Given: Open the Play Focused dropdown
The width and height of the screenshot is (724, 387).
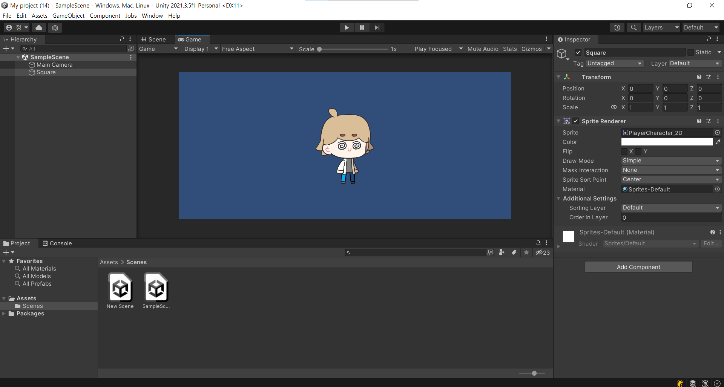Looking at the screenshot, I should click(438, 49).
